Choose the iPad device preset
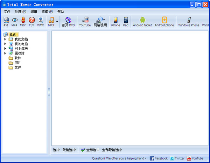This screenshot has width=210, height=163. 126,22
